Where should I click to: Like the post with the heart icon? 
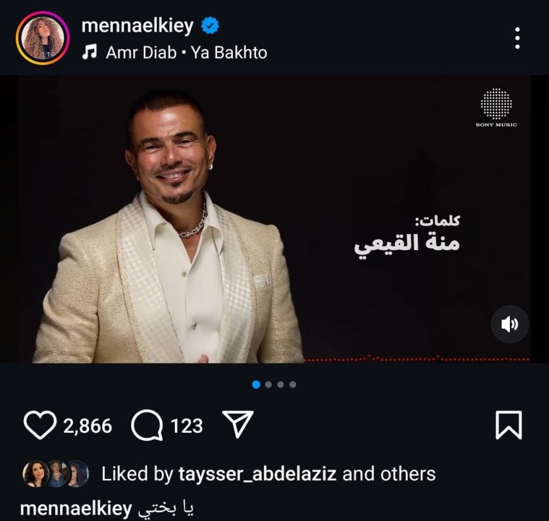click(x=40, y=425)
